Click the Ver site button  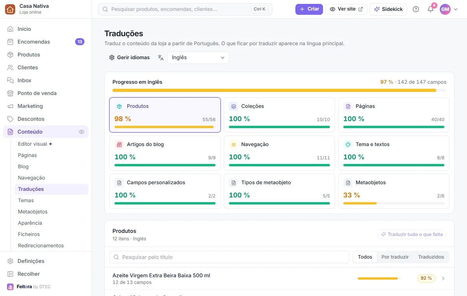coord(346,9)
